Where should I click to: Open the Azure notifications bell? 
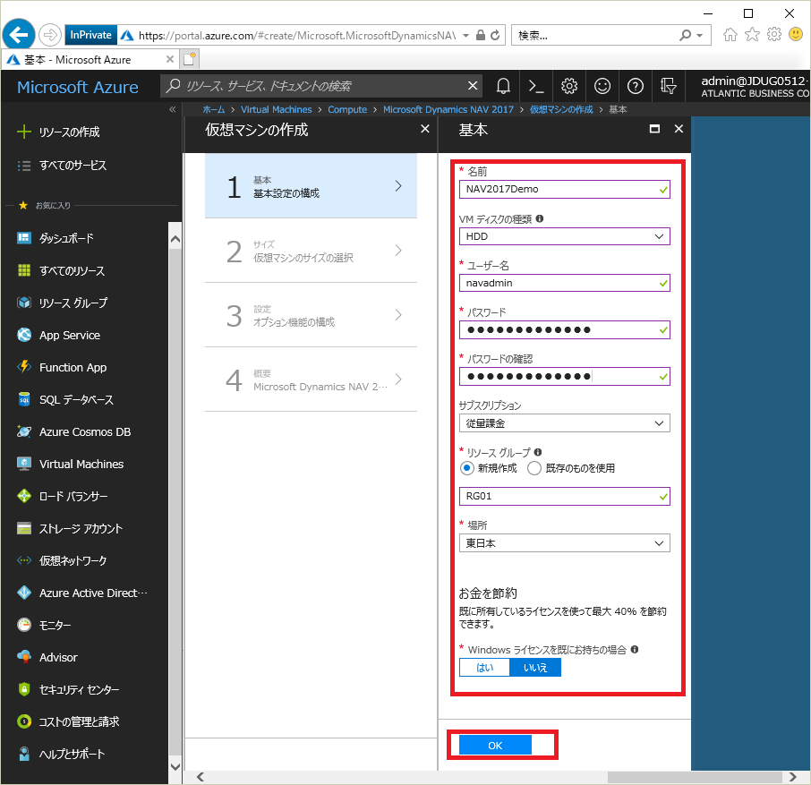(x=503, y=86)
